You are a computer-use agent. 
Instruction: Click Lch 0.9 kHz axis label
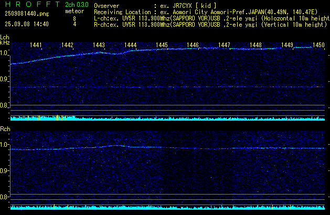(x=4, y=79)
